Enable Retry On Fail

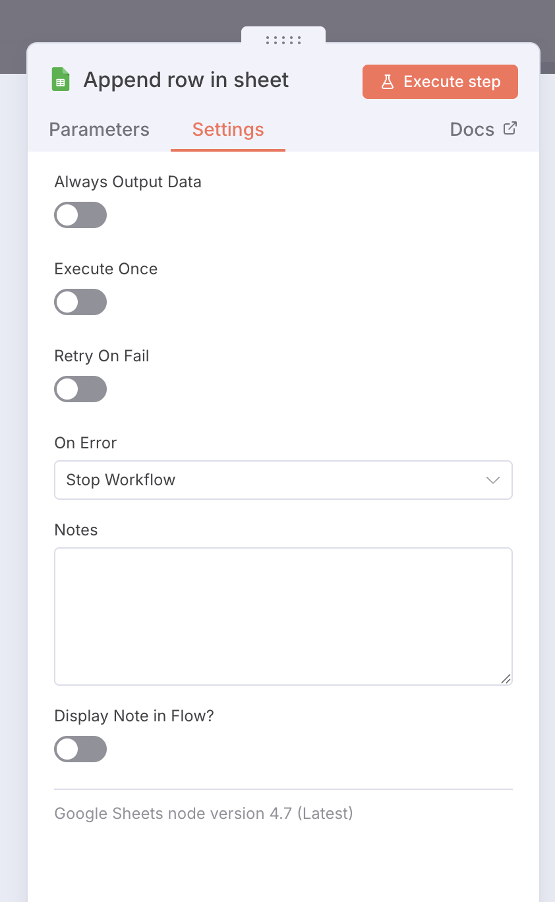pyautogui.click(x=80, y=389)
